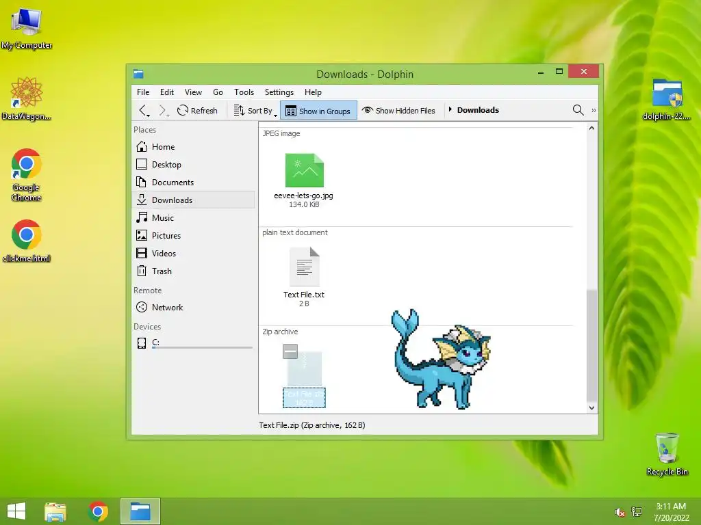This screenshot has height=525, width=701.
Task: Click the status bar Text File.zip info
Action: [312, 425]
